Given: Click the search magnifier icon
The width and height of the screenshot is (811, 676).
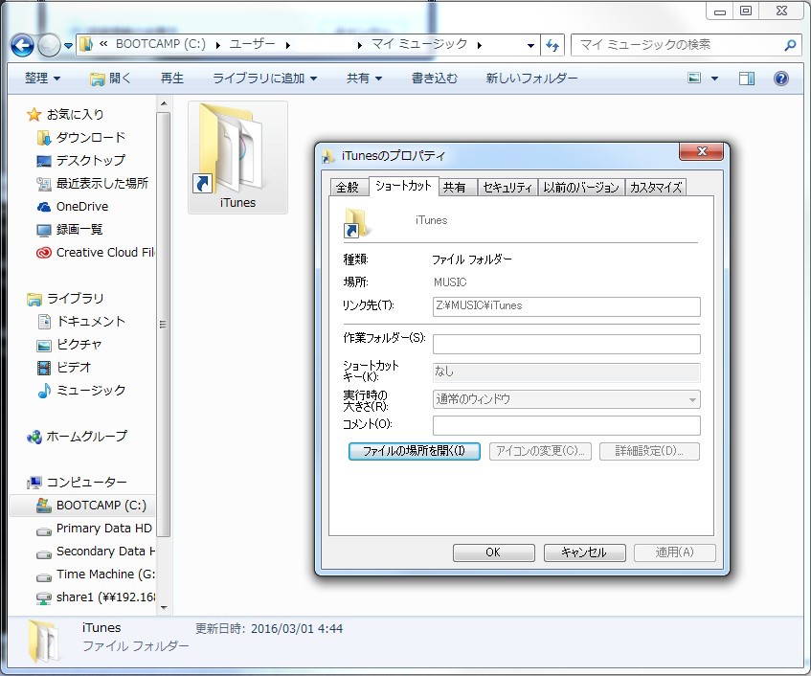Looking at the screenshot, I should pos(790,46).
